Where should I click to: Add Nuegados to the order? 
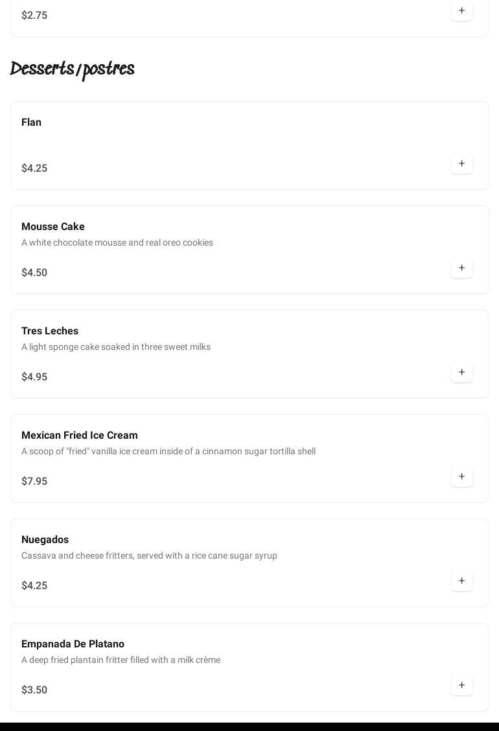pos(461,581)
